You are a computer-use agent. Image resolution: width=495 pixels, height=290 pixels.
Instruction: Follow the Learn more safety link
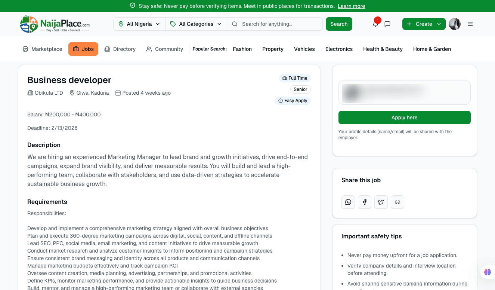[351, 6]
